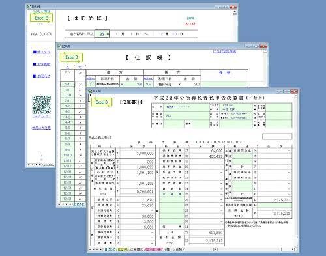Click the horizontal scrollbar right arrow in 決算書 window
Viewport: 326px width, 256px height.
tap(293, 249)
